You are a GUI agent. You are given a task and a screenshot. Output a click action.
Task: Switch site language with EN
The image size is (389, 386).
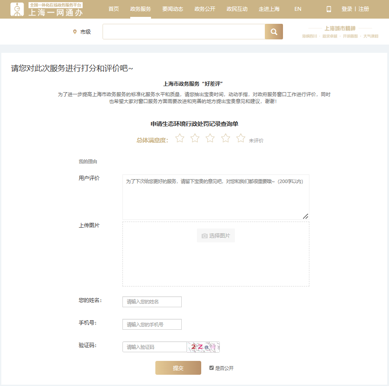click(298, 9)
